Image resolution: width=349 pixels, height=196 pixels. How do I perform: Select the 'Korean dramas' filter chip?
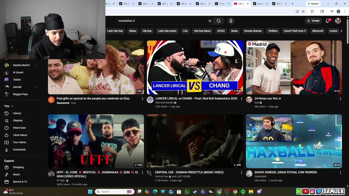point(253,31)
